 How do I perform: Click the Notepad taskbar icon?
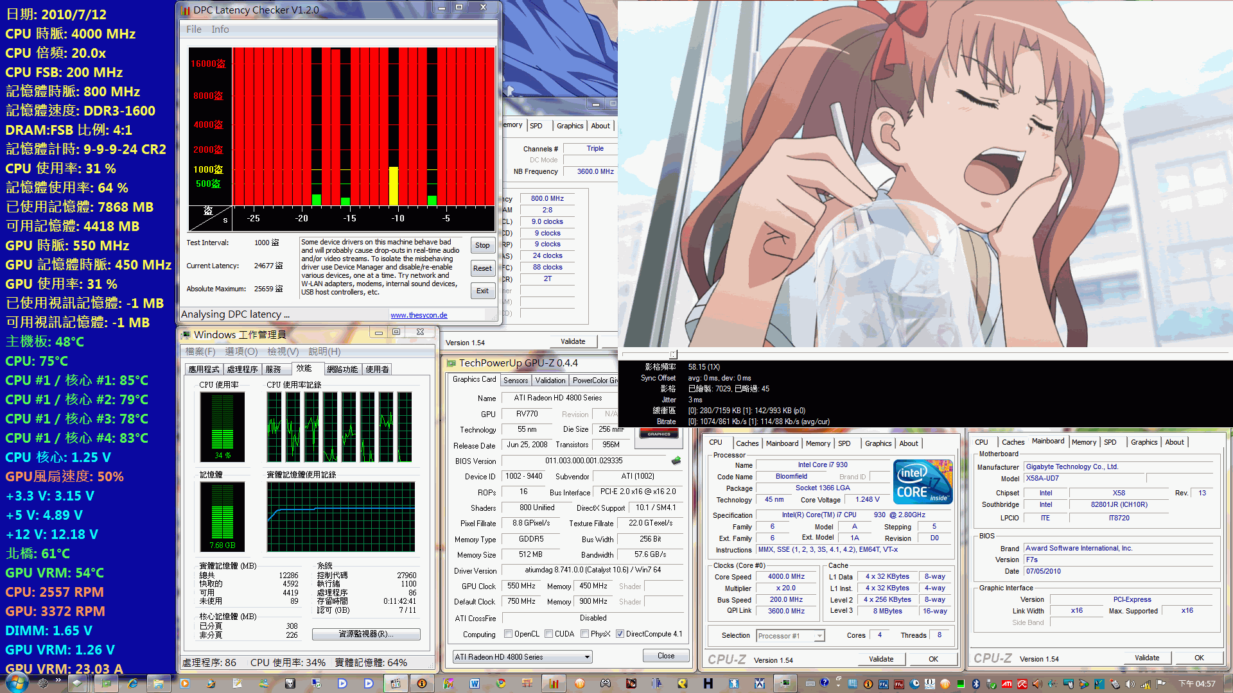click(x=237, y=683)
